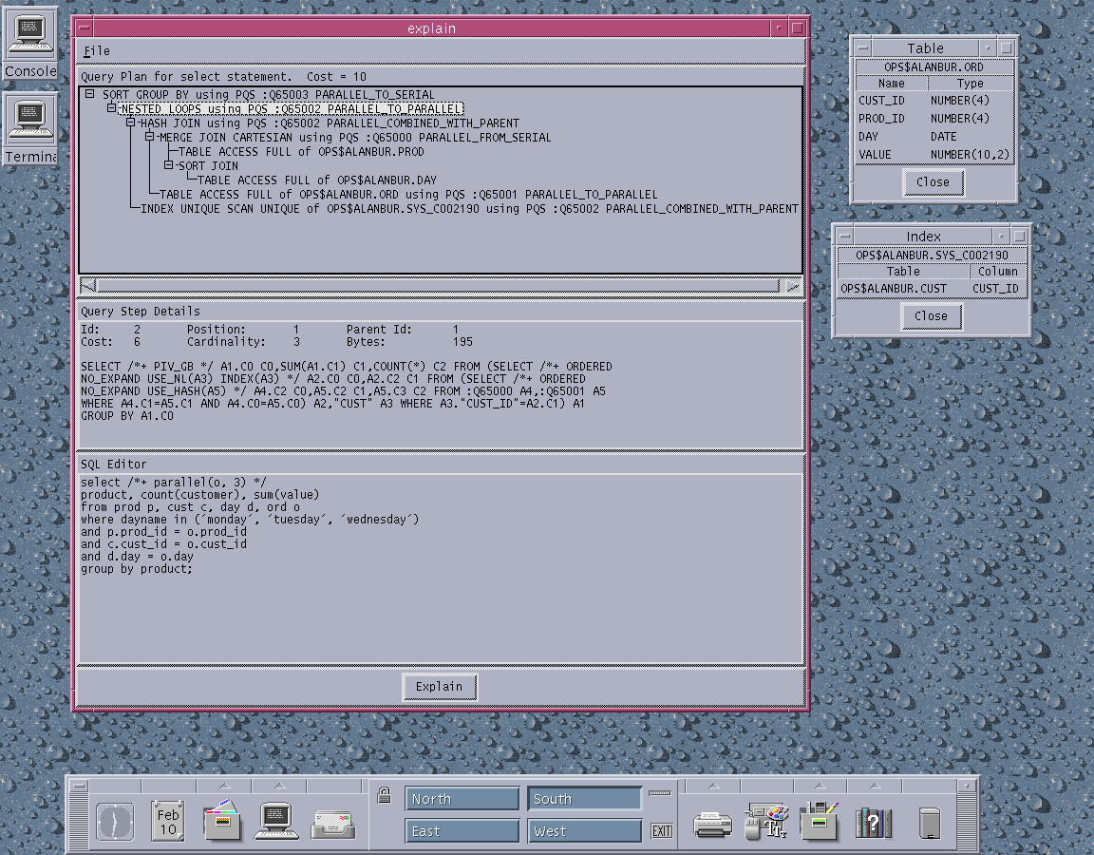Image resolution: width=1094 pixels, height=855 pixels.
Task: Open the File menu
Action: click(x=96, y=51)
